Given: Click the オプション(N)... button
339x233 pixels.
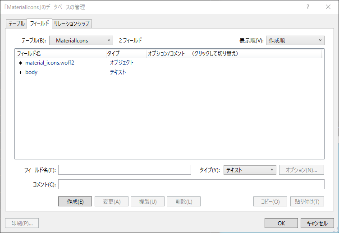Looking at the screenshot, I should click(x=302, y=170).
